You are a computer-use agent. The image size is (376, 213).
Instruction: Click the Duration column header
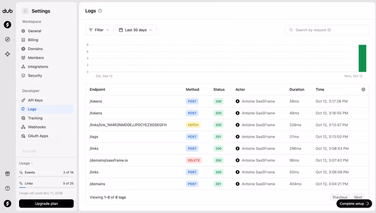[x=297, y=90]
